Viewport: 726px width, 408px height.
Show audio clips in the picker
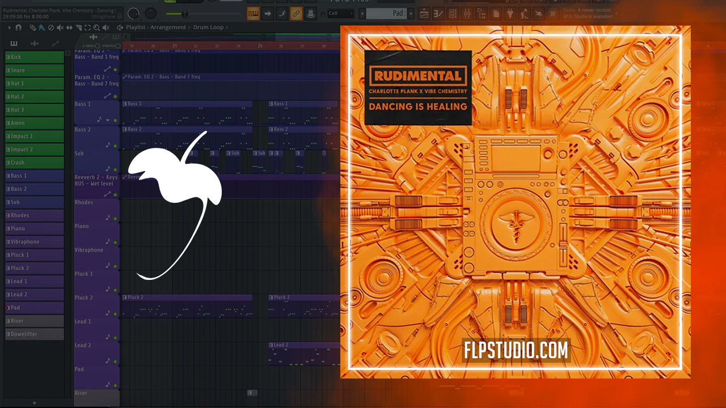click(x=35, y=44)
